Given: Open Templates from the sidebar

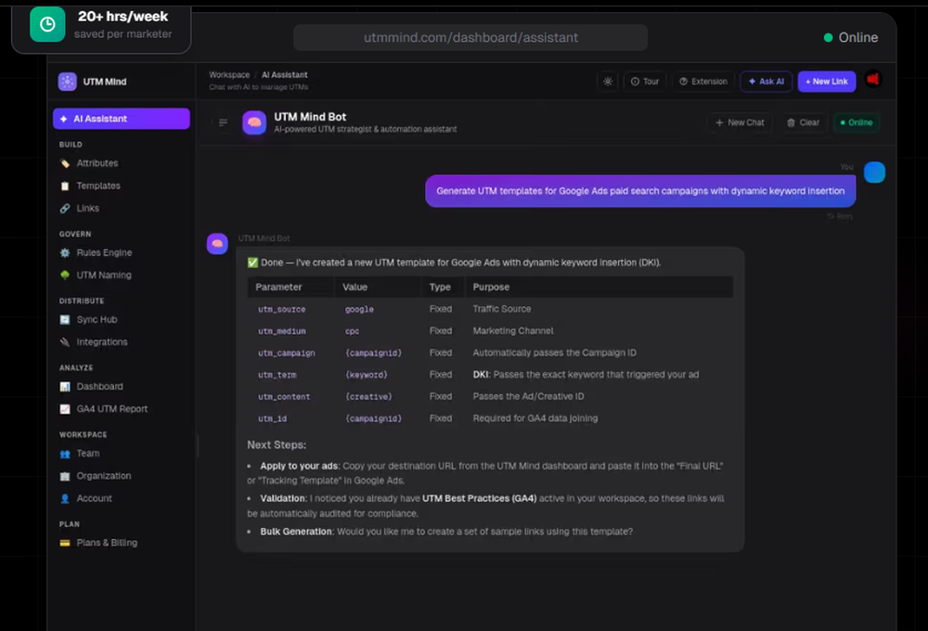Looking at the screenshot, I should click(x=98, y=186).
